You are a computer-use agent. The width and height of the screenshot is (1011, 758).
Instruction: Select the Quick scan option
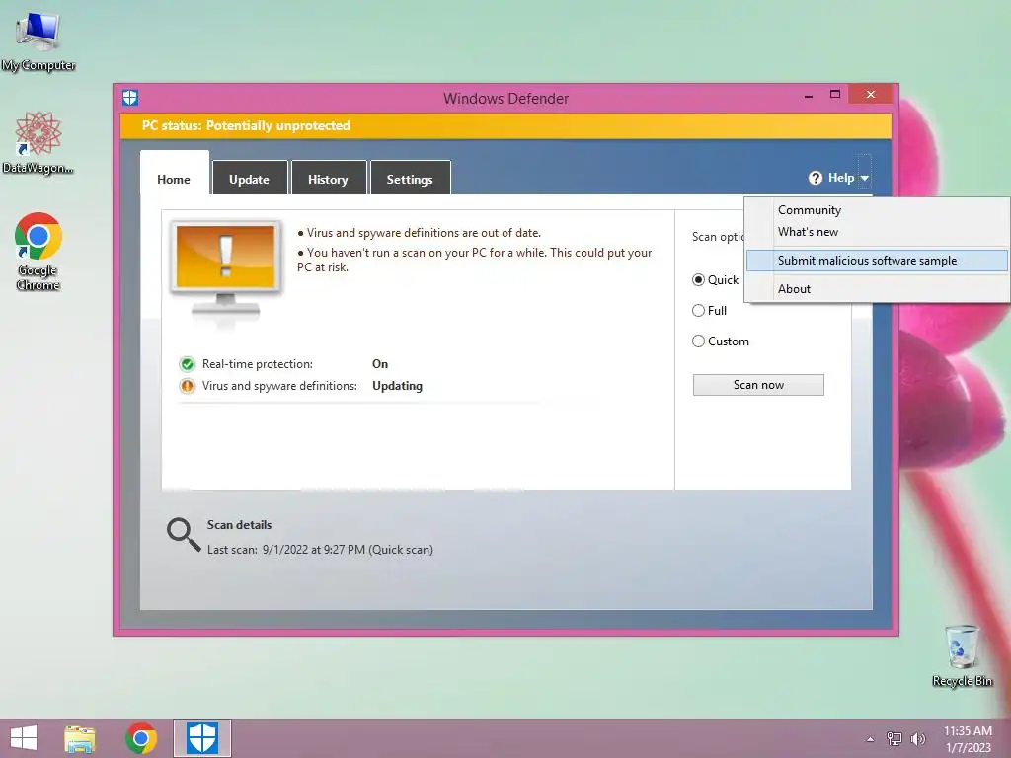[715, 279]
